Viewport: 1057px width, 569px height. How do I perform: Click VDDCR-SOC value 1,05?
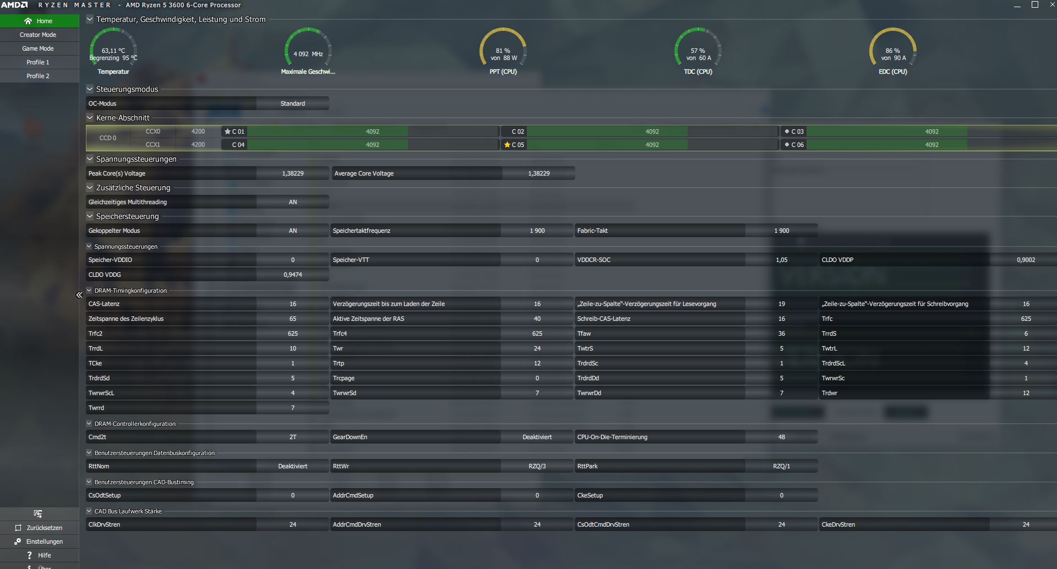click(x=782, y=260)
